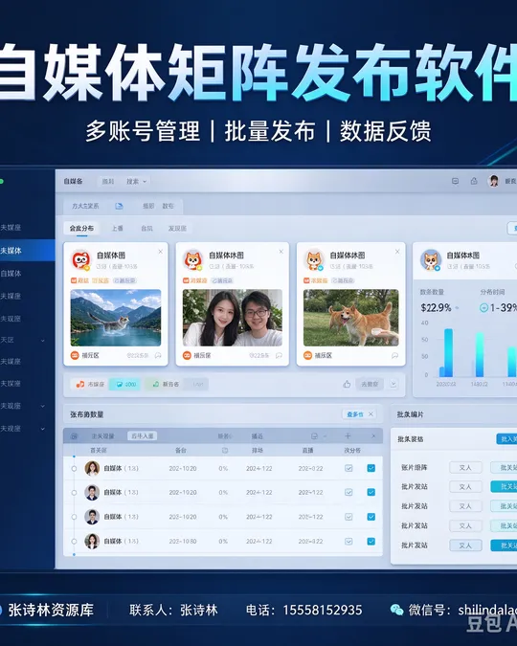The height and width of the screenshot is (646, 517).
Task: Expand the 天区 sidebar item chevron
Action: [x=42, y=341]
